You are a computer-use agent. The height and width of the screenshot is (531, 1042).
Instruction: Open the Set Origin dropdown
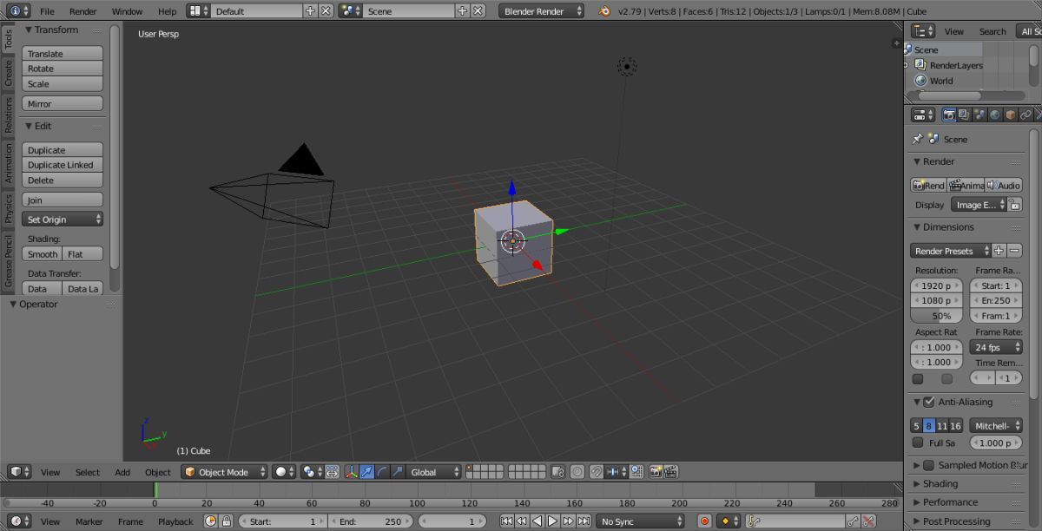(x=63, y=220)
